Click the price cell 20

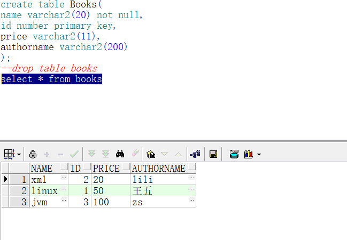[111, 180]
